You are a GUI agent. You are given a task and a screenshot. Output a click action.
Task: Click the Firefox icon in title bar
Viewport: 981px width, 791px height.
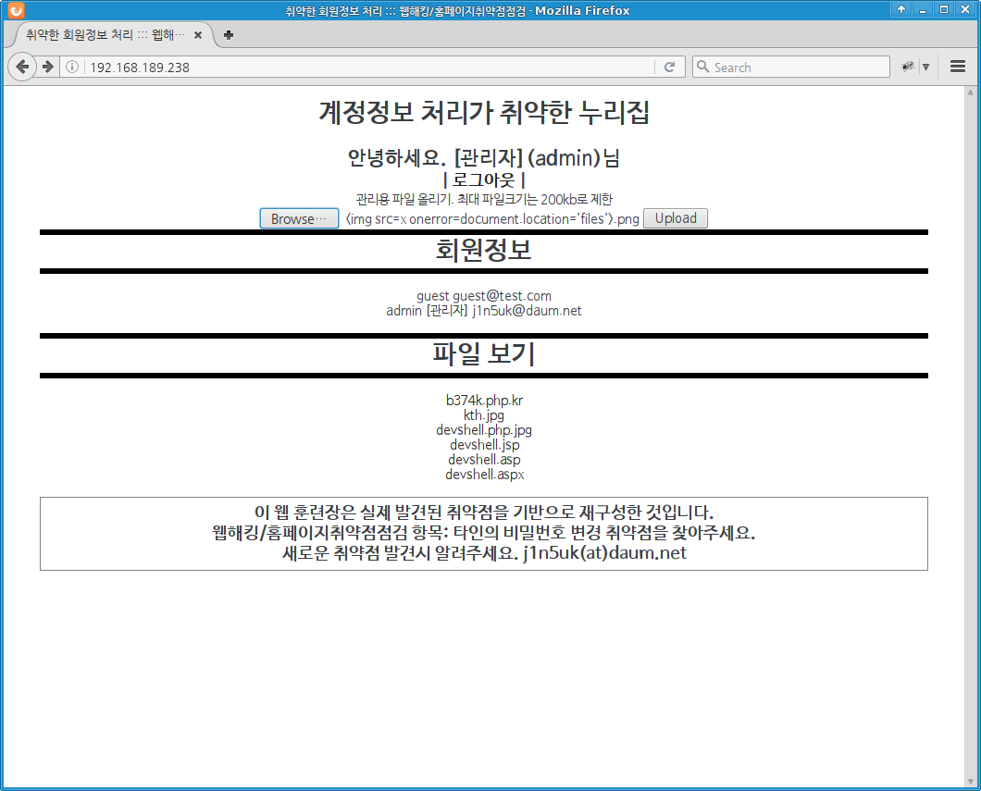coord(16,10)
